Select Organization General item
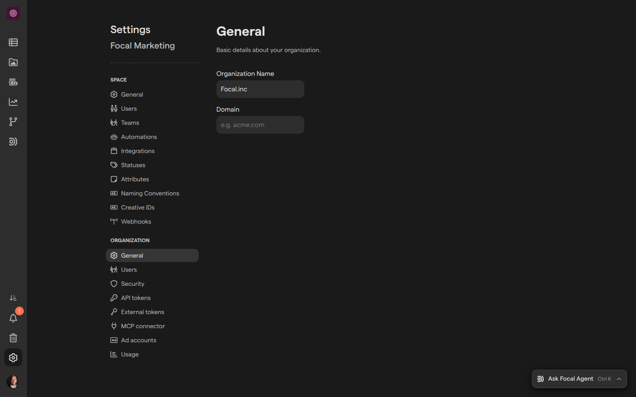The height and width of the screenshot is (397, 636). coord(152,255)
